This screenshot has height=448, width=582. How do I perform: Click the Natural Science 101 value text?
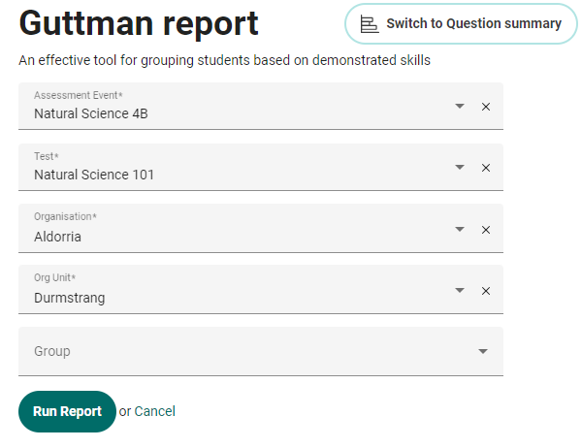pos(94,175)
